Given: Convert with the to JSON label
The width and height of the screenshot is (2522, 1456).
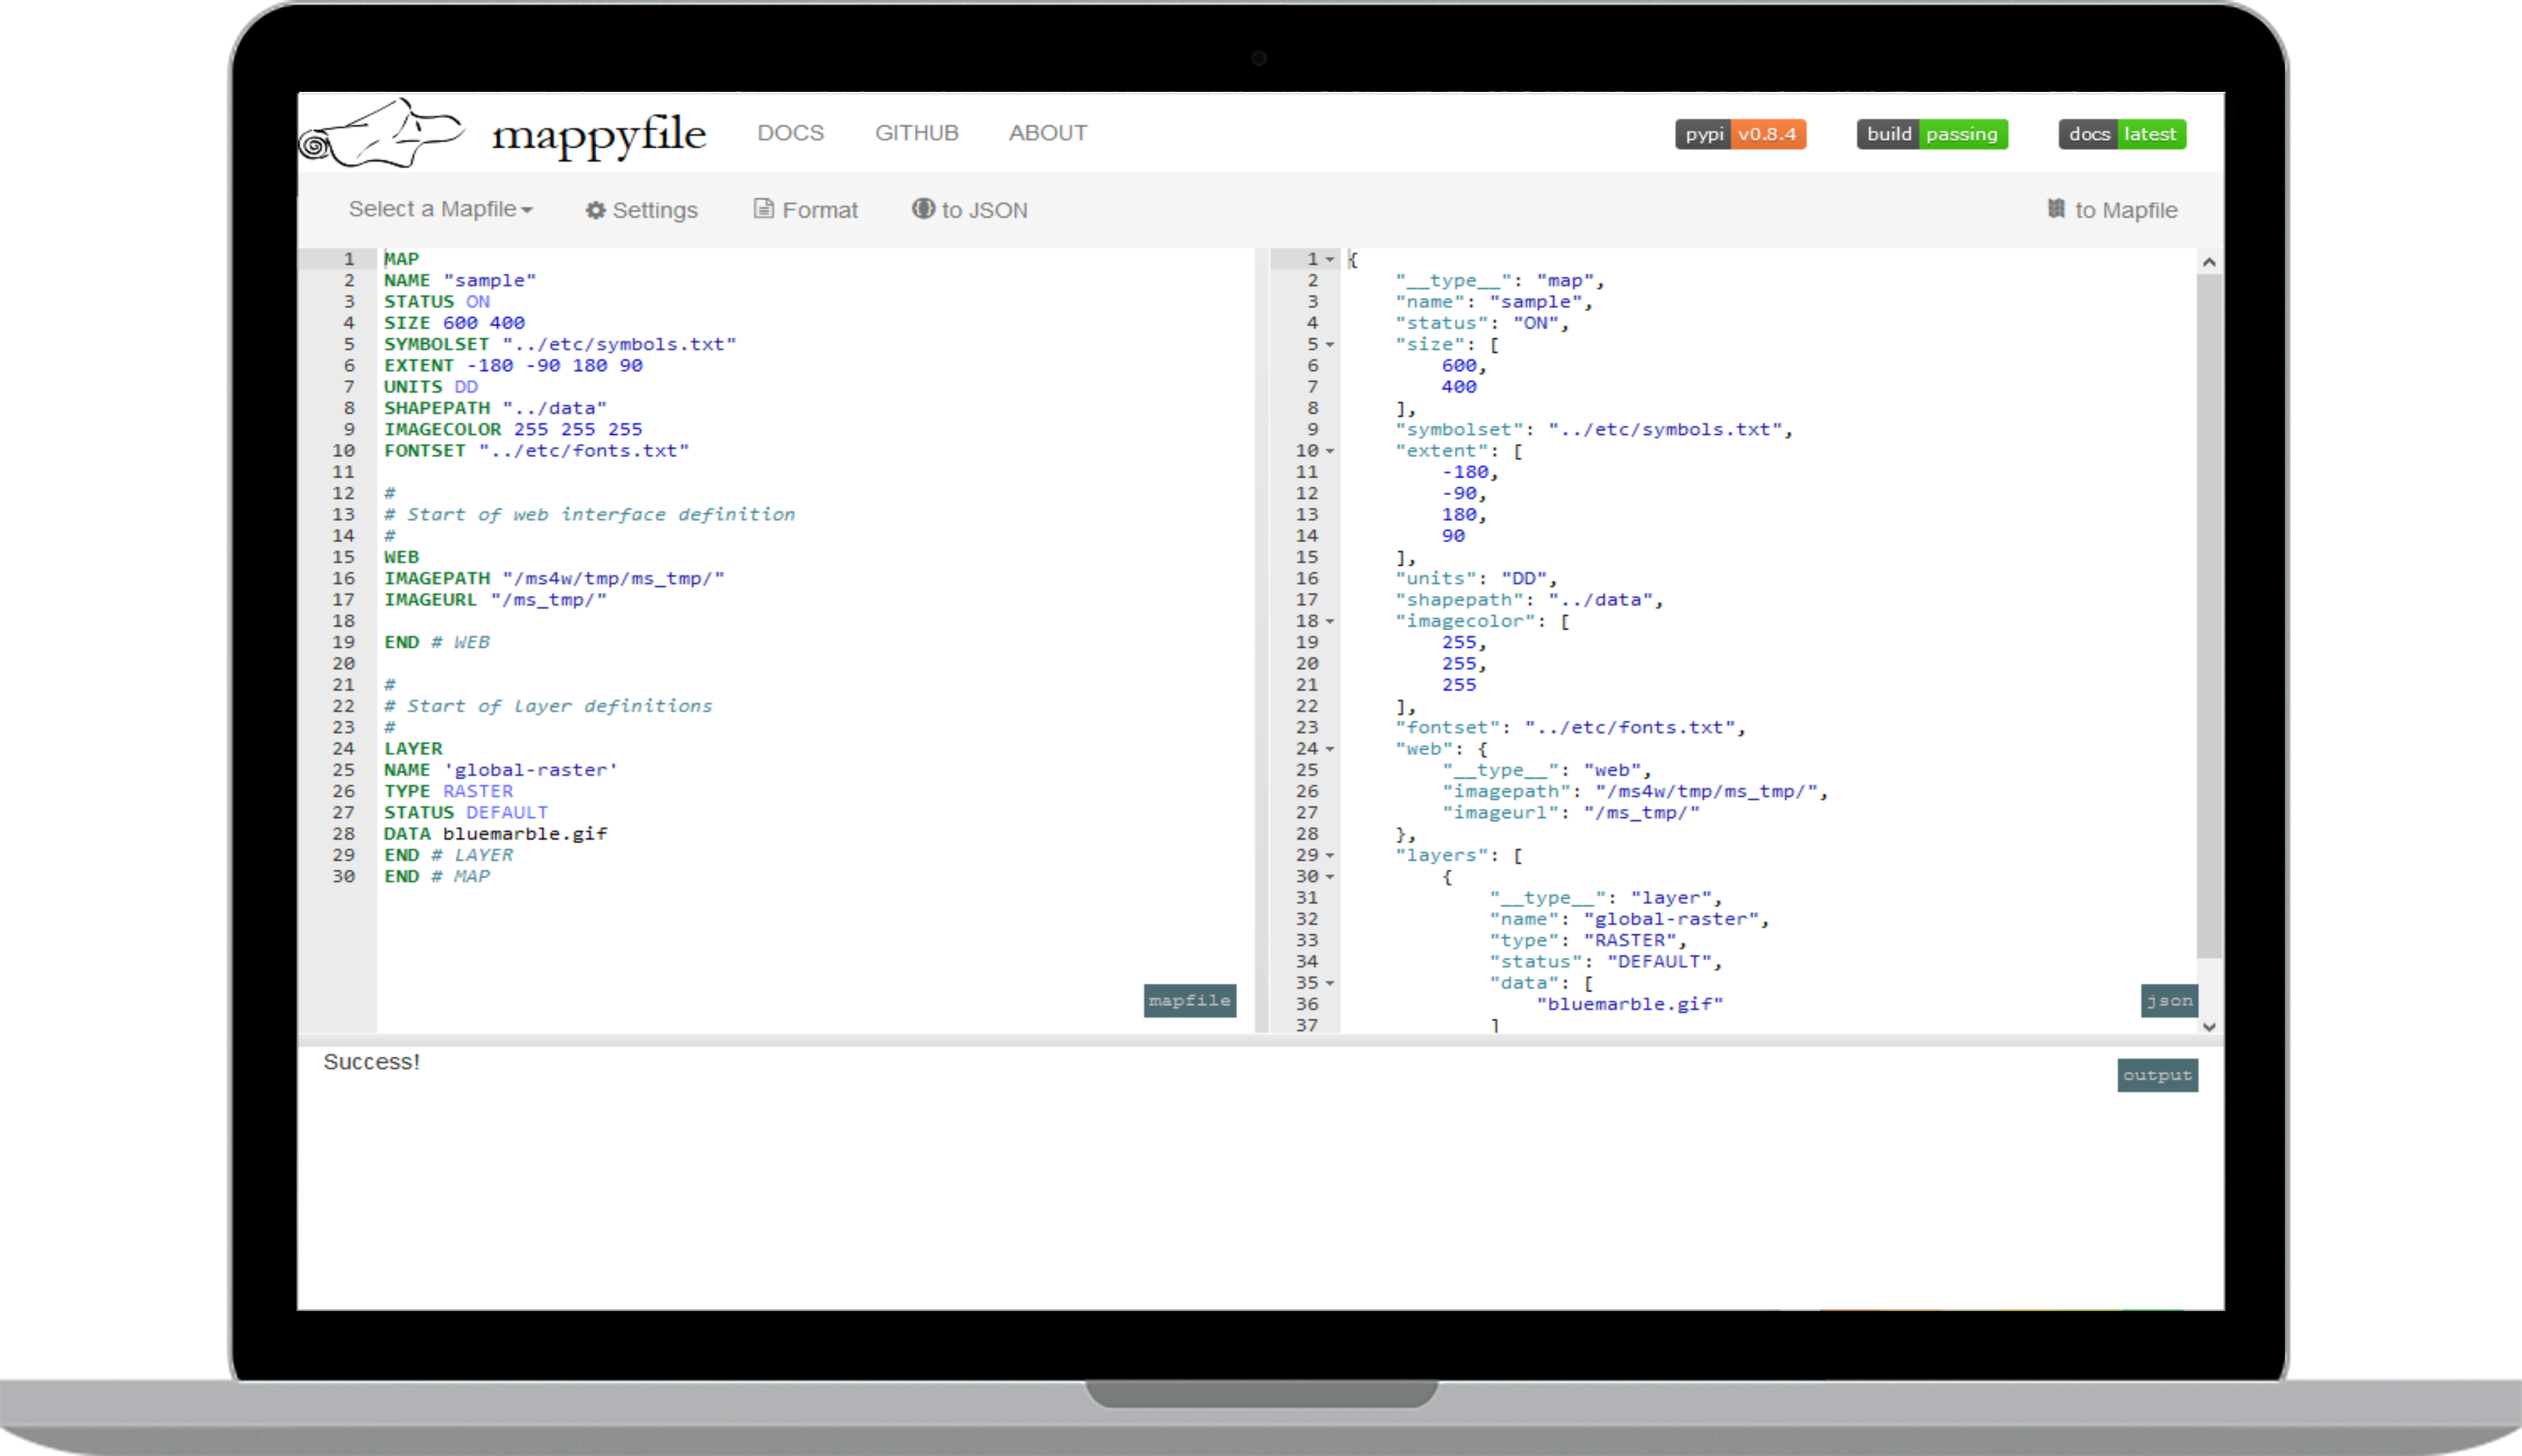Looking at the screenshot, I should click(984, 210).
